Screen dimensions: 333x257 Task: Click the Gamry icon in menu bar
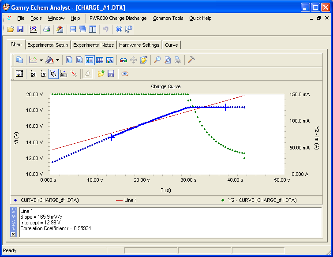point(9,18)
